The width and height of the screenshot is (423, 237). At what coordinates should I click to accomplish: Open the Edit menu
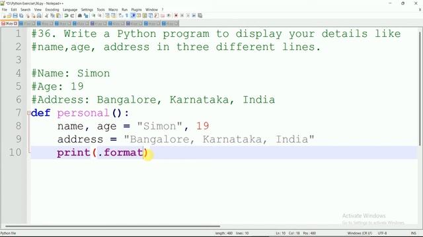[x=14, y=9]
